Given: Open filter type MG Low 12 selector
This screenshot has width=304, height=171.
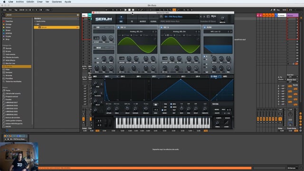Looking at the screenshot, I should coord(215,31).
